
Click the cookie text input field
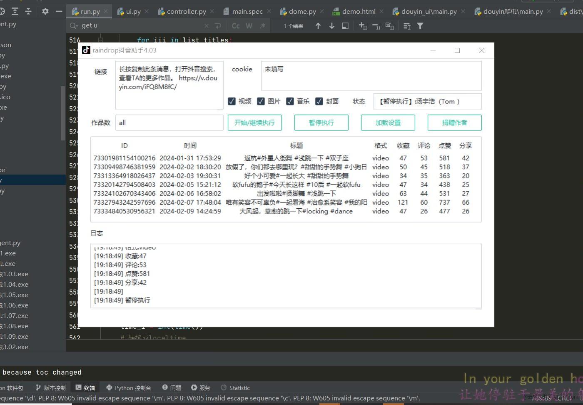click(x=371, y=76)
